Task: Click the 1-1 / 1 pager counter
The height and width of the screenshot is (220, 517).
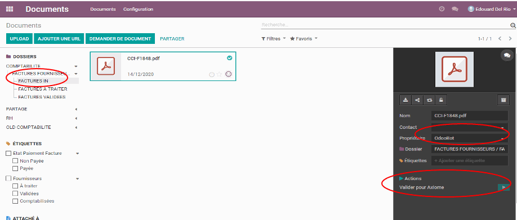Action: point(485,39)
